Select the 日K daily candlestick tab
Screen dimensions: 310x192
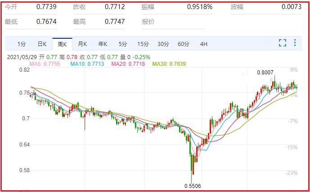[x=42, y=44]
